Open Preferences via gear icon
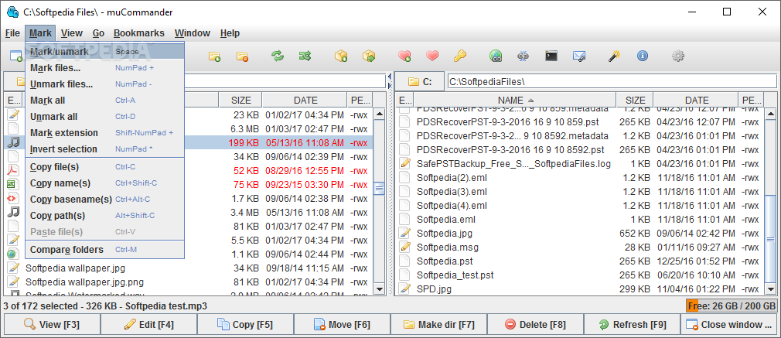781x338 pixels. [x=678, y=56]
